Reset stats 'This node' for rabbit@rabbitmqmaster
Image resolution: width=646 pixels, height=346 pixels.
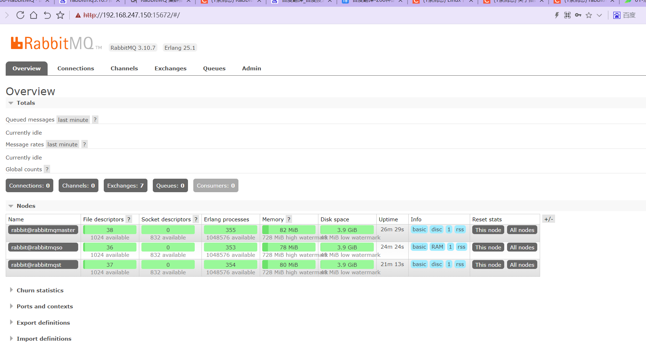coord(488,230)
